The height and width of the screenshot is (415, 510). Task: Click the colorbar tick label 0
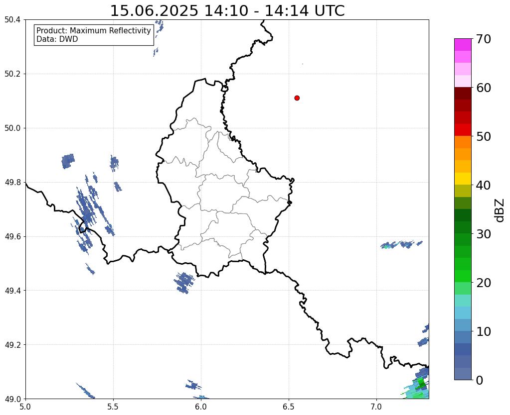click(x=480, y=380)
